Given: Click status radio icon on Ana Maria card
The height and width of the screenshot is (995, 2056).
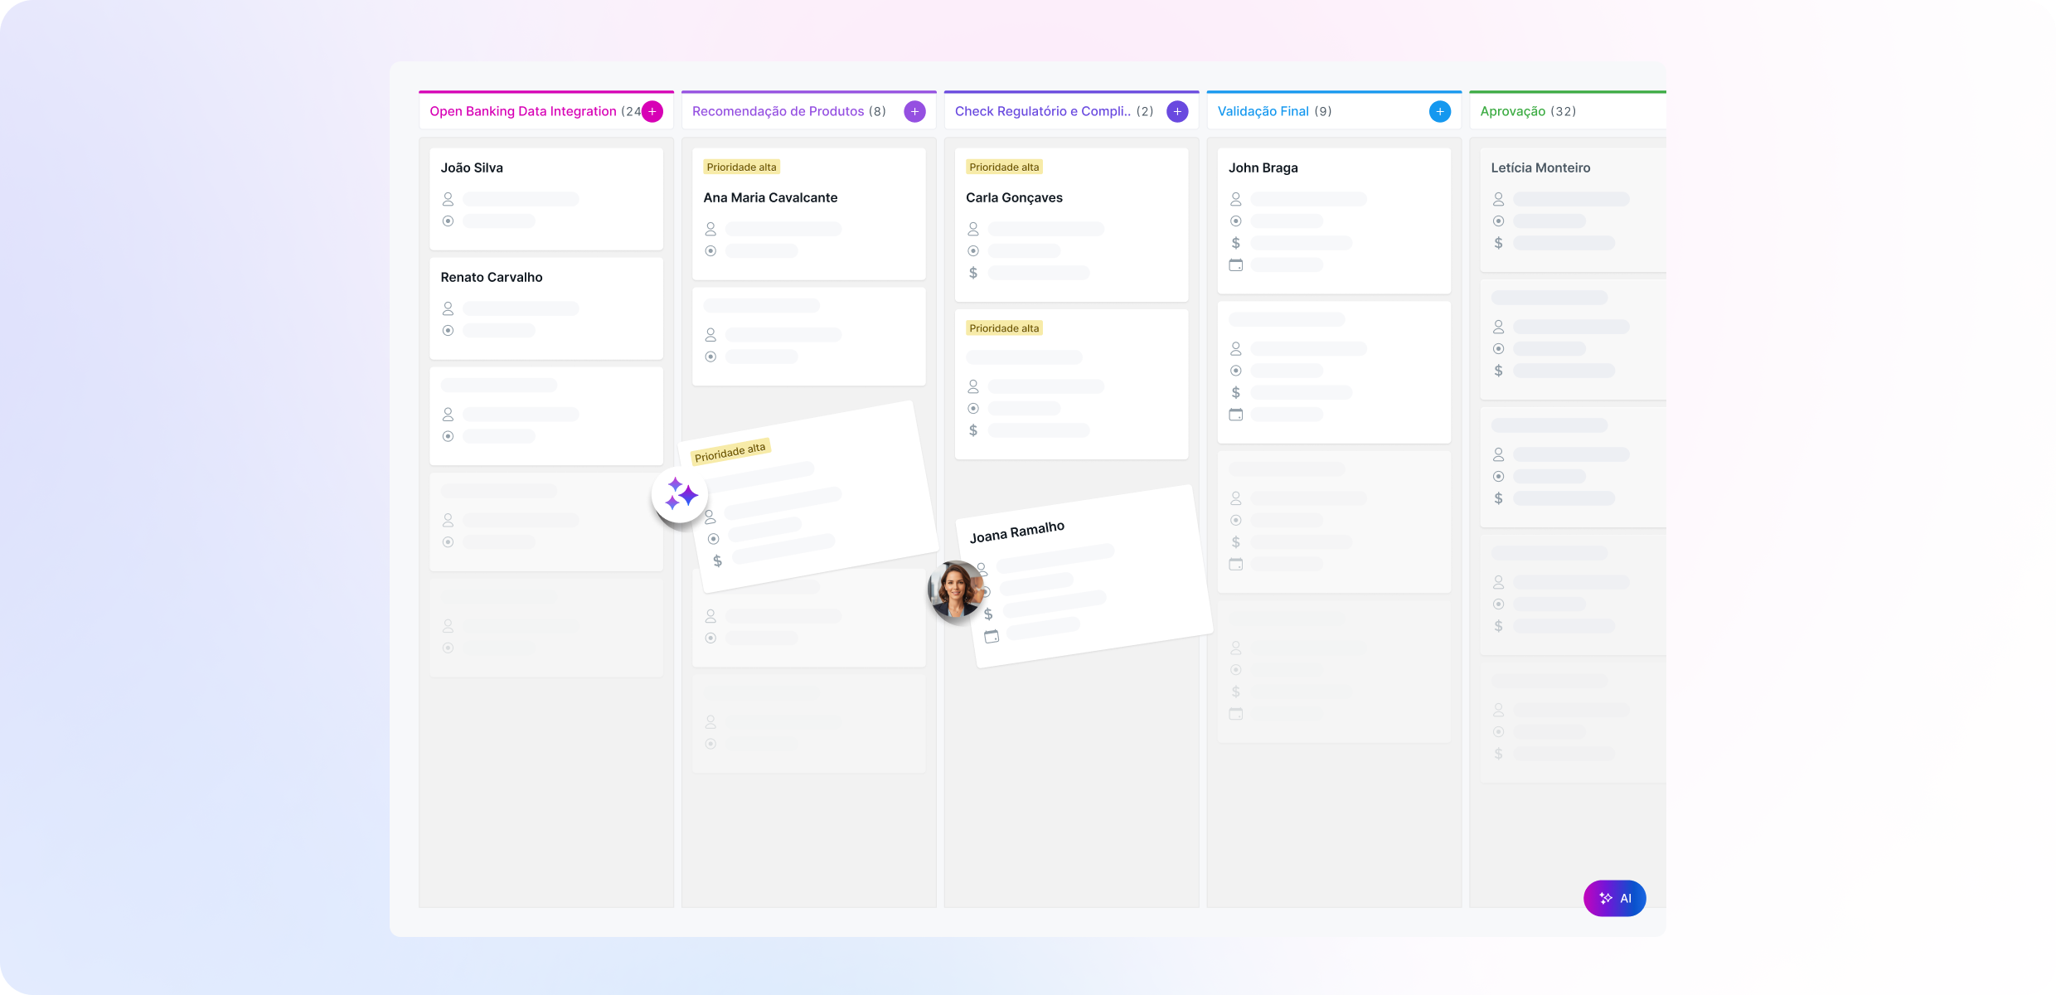Looking at the screenshot, I should [x=710, y=250].
